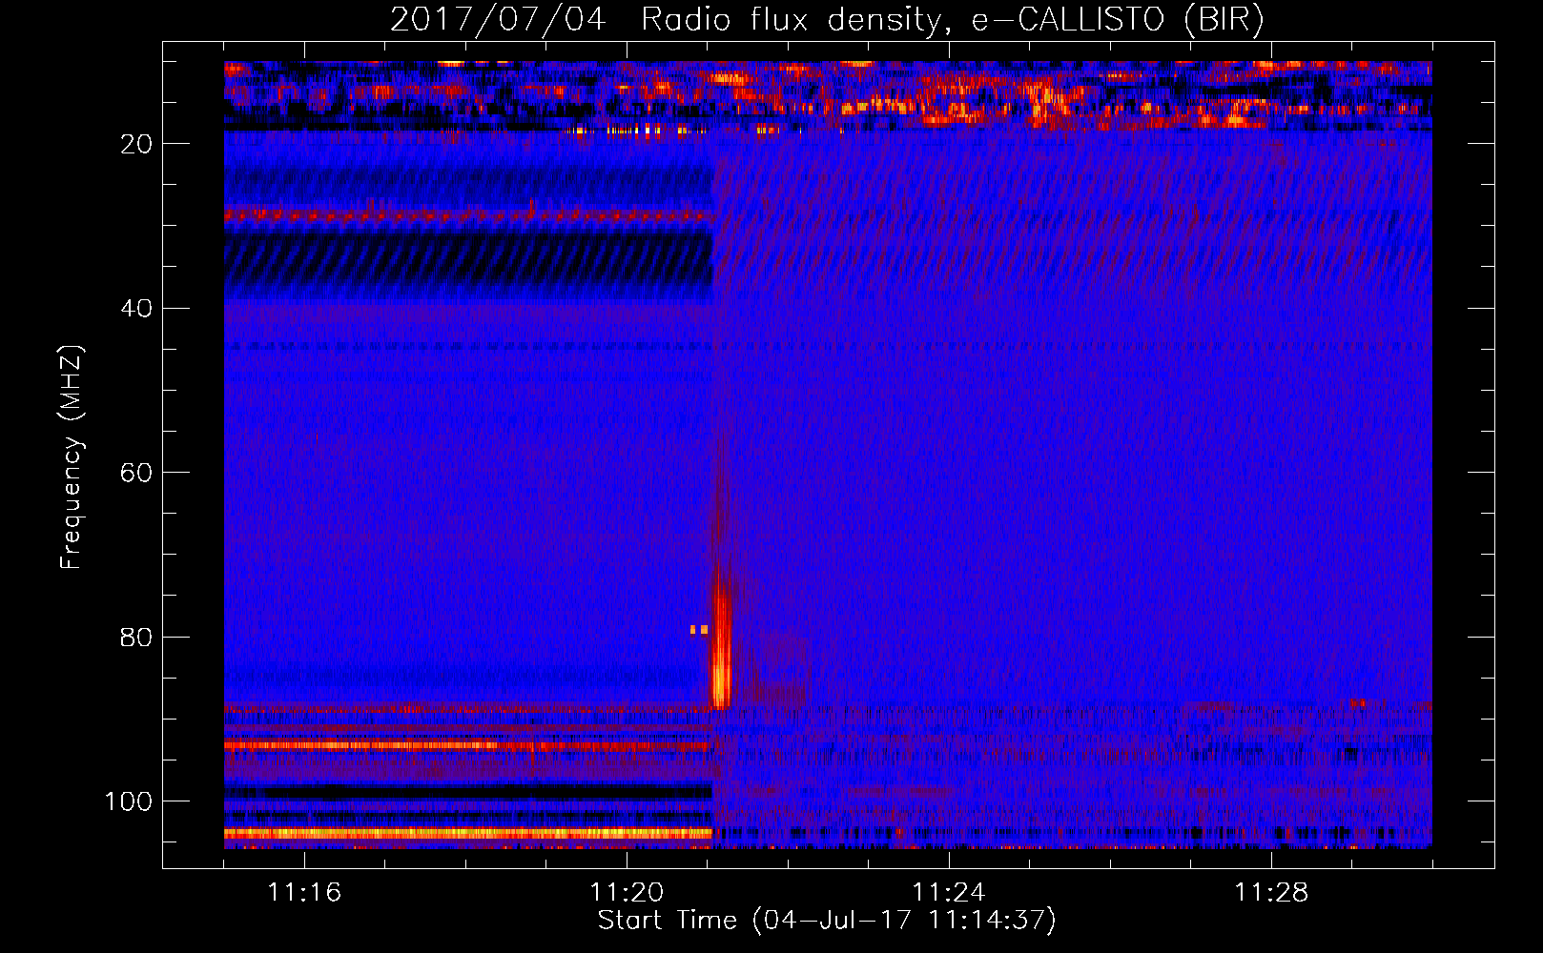The height and width of the screenshot is (953, 1543).
Task: Select the 11:28 time tick label
Action: 1271,892
